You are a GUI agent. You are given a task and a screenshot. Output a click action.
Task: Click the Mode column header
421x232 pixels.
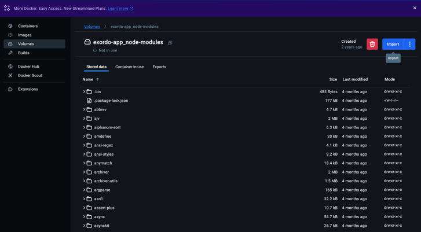tap(390, 79)
